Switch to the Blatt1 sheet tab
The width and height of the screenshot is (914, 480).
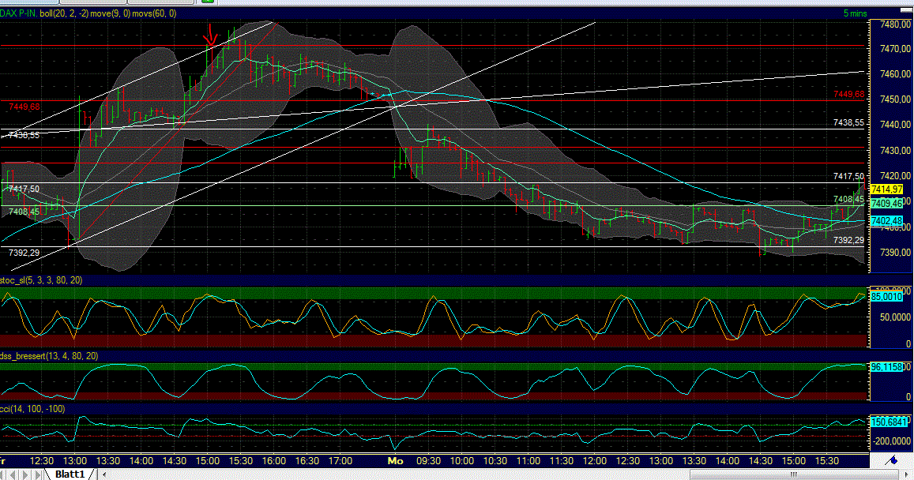(71, 474)
